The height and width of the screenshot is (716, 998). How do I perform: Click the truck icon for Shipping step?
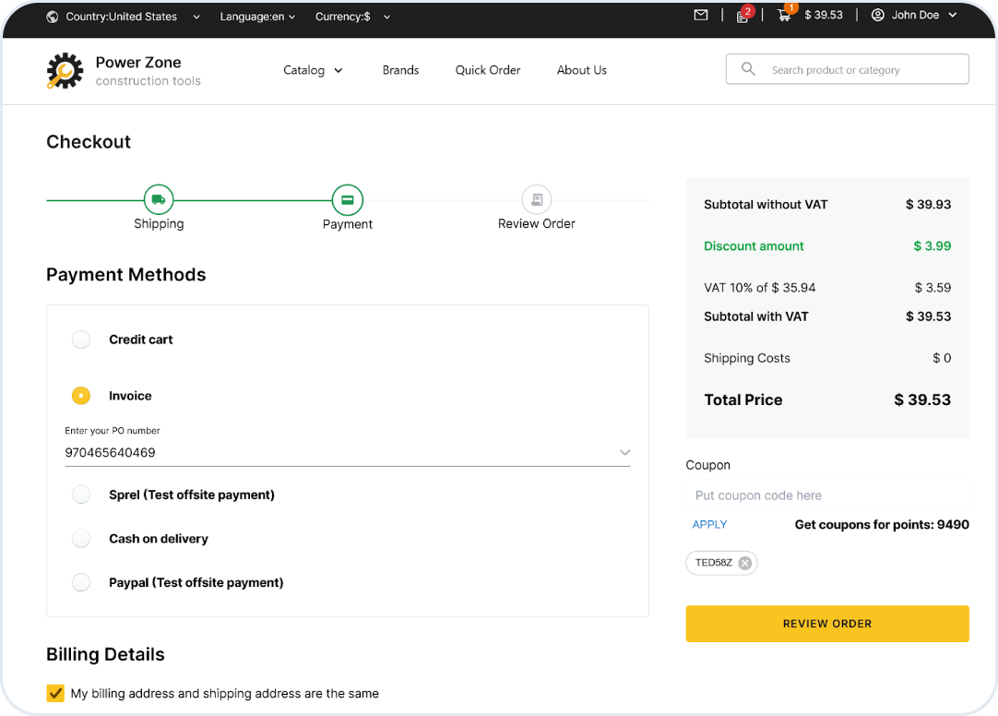click(x=159, y=199)
